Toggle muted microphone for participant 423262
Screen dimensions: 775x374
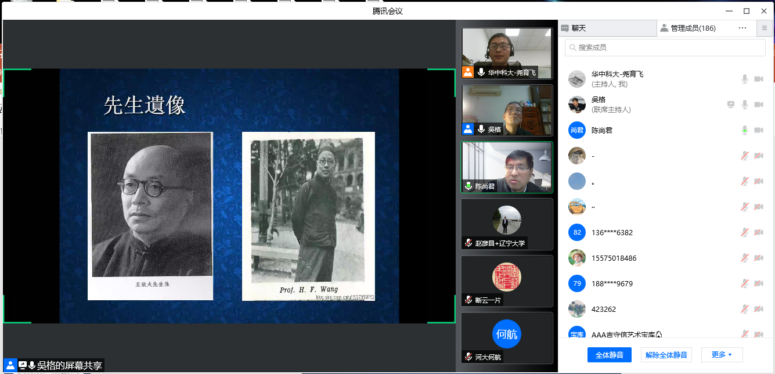744,309
